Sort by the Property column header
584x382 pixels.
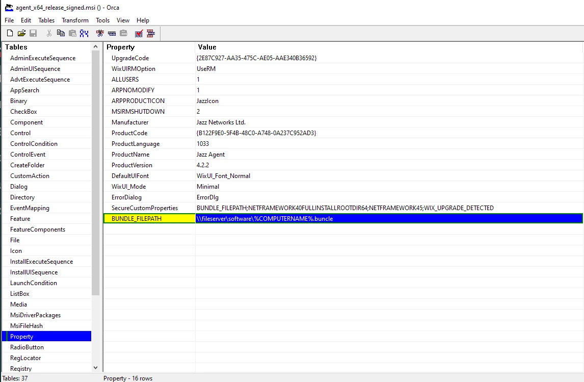[149, 47]
